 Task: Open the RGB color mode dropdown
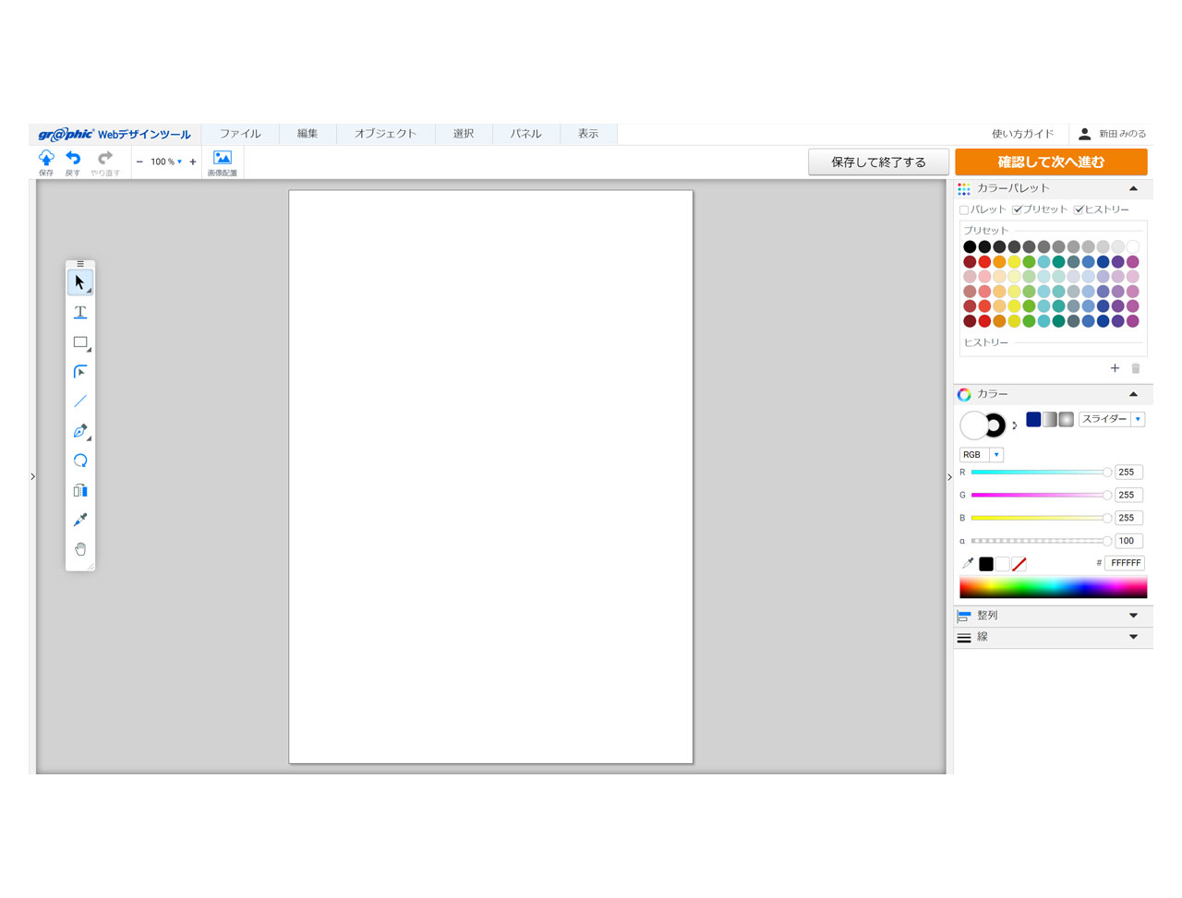[981, 455]
